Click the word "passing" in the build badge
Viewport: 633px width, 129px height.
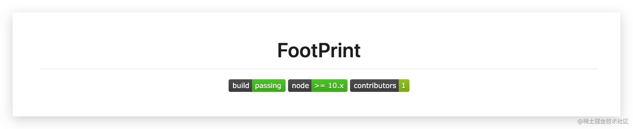coord(268,86)
